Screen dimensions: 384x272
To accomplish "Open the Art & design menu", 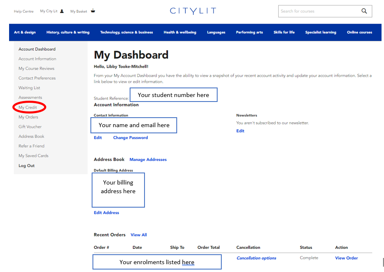I will click(25, 32).
